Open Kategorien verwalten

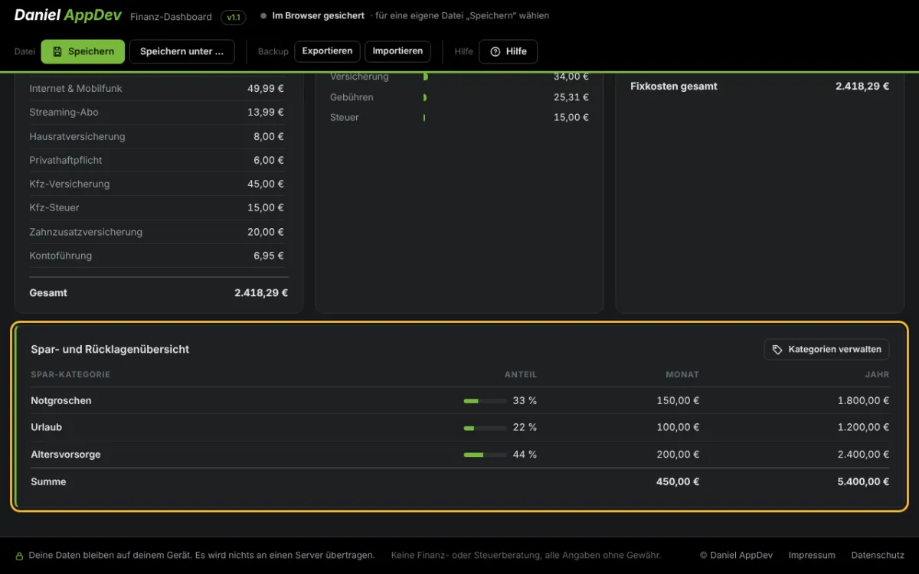826,349
